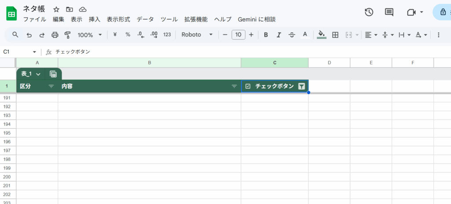
Task: Click the font size input field
Action: click(238, 35)
